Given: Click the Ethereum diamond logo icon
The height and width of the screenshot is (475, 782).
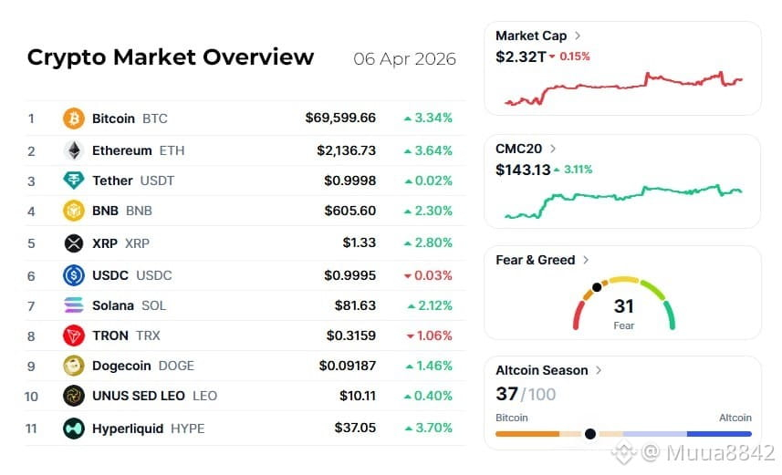Looking at the screenshot, I should [x=74, y=150].
